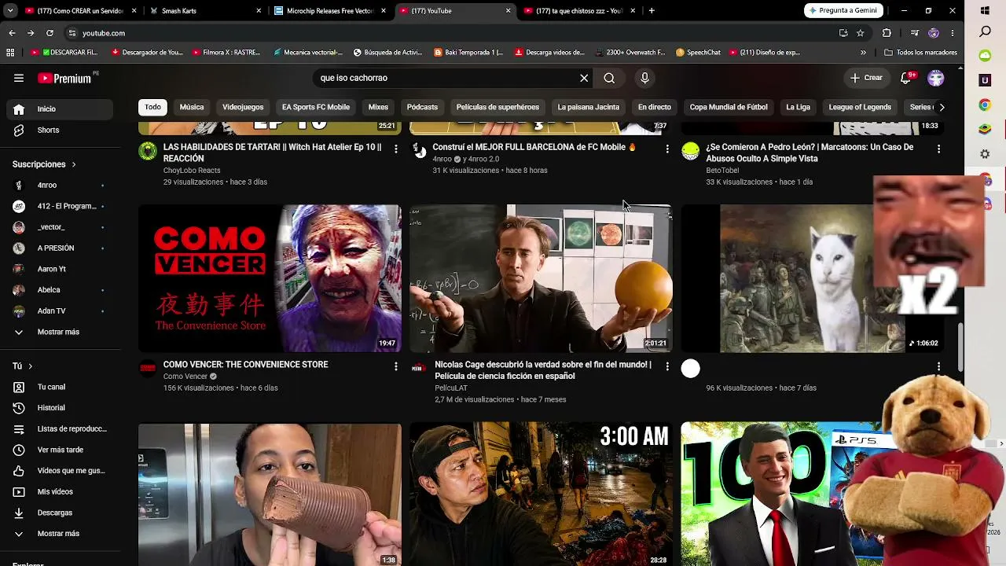
Task: Open the SpeechChat bookmark
Action: coord(698,53)
